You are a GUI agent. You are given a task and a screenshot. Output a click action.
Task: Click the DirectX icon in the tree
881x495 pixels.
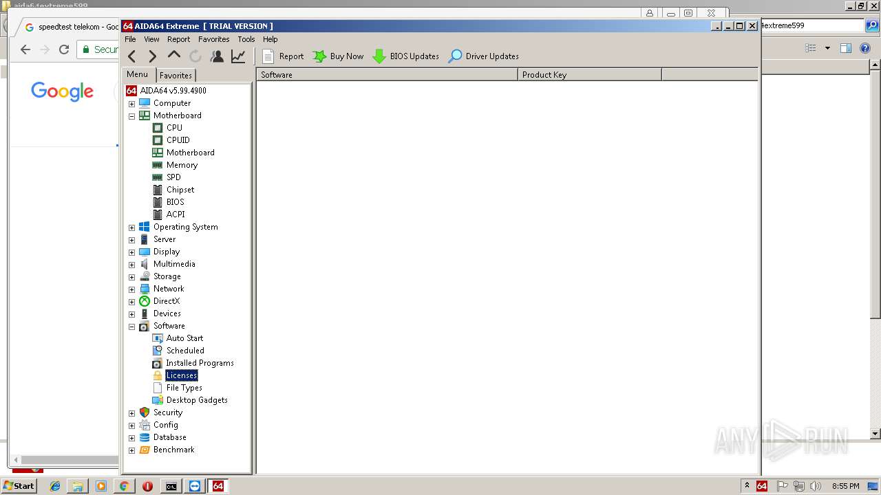tap(145, 301)
